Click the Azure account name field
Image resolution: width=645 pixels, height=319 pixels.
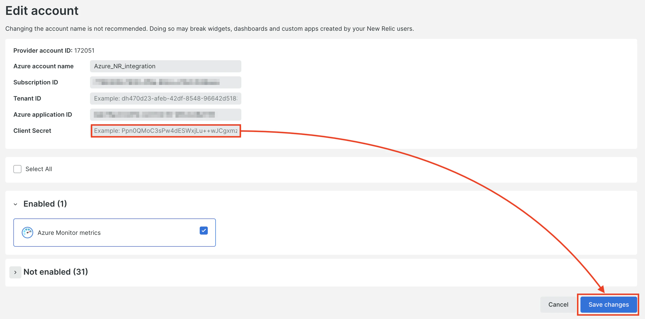166,66
